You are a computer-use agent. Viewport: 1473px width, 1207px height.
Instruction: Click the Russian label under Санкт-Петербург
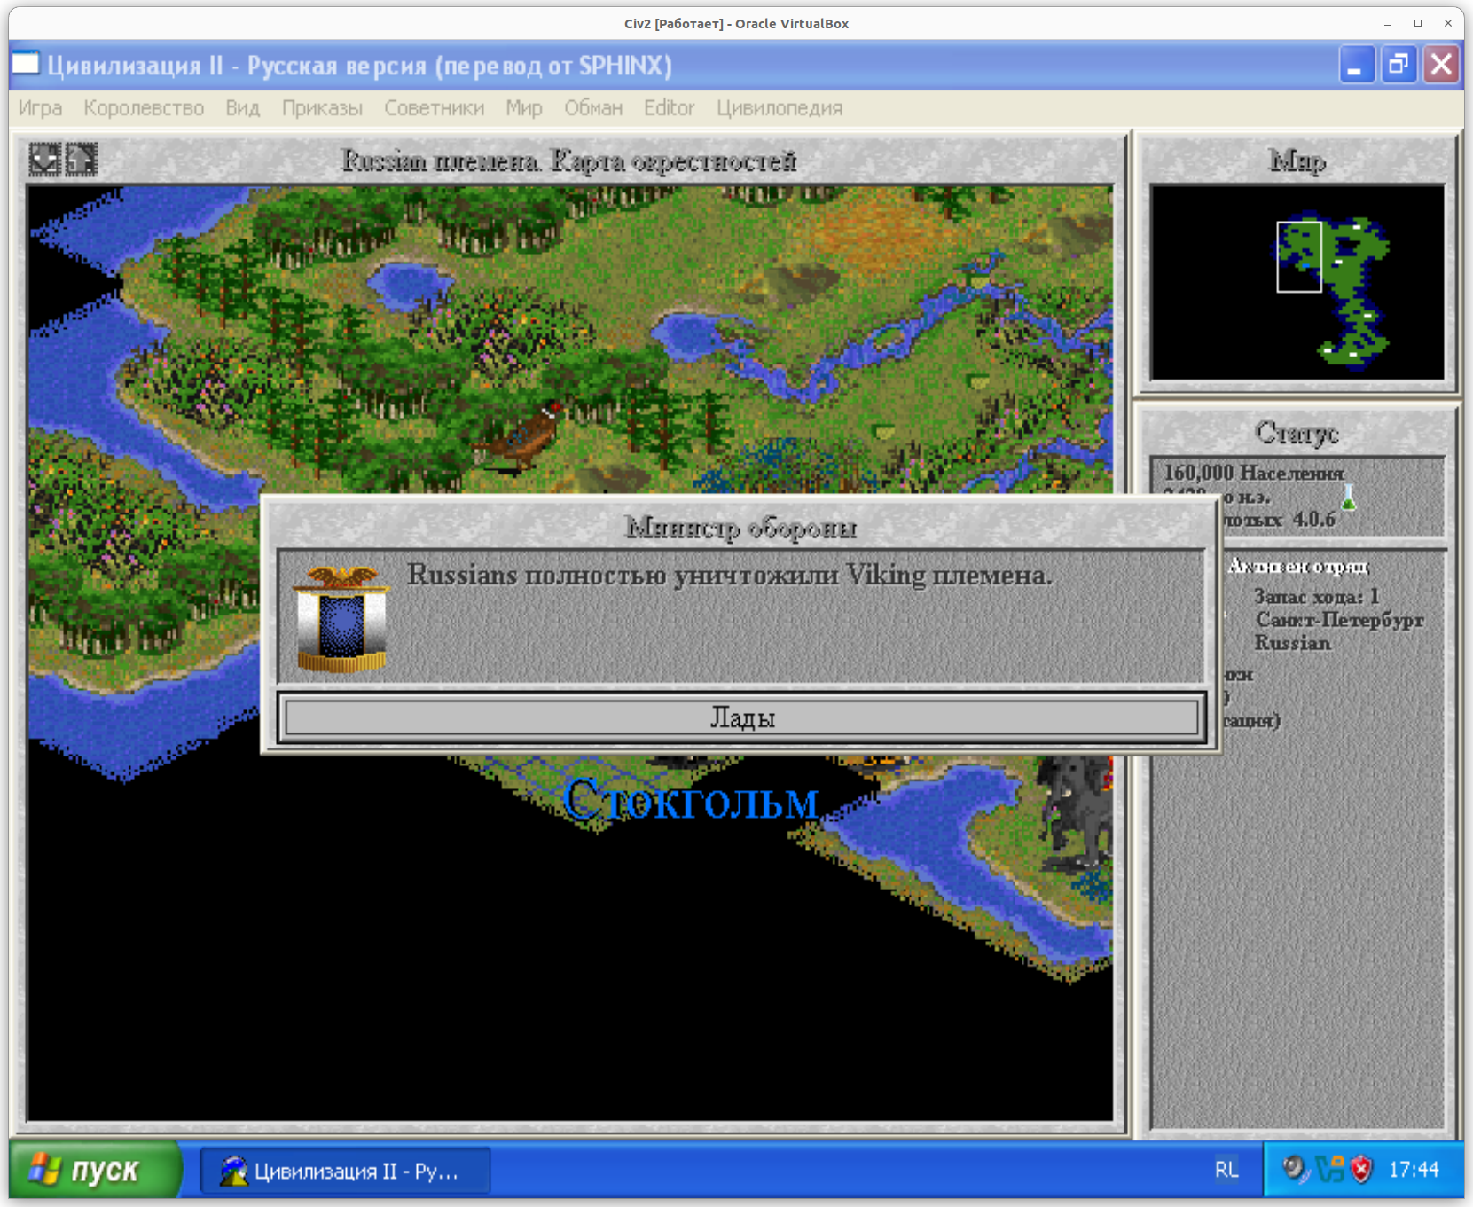(1292, 643)
